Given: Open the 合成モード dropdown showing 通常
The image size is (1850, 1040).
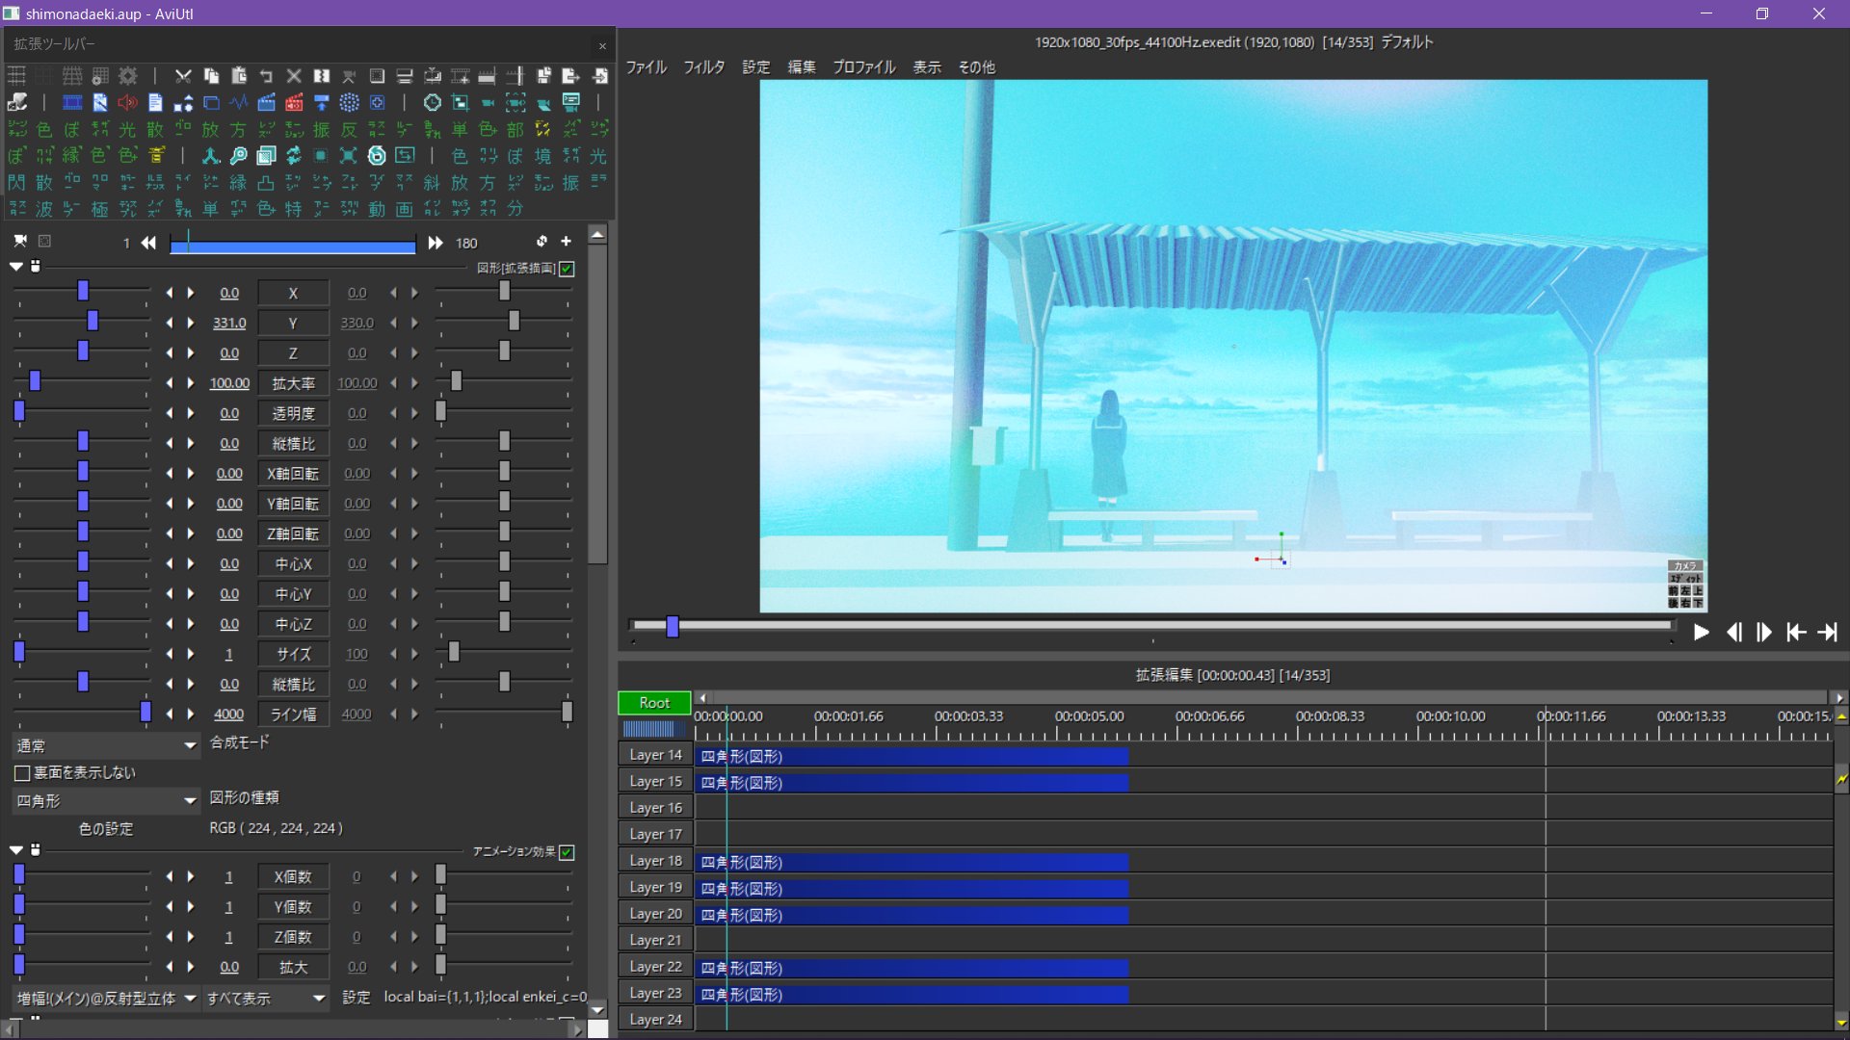Looking at the screenshot, I should click(106, 745).
